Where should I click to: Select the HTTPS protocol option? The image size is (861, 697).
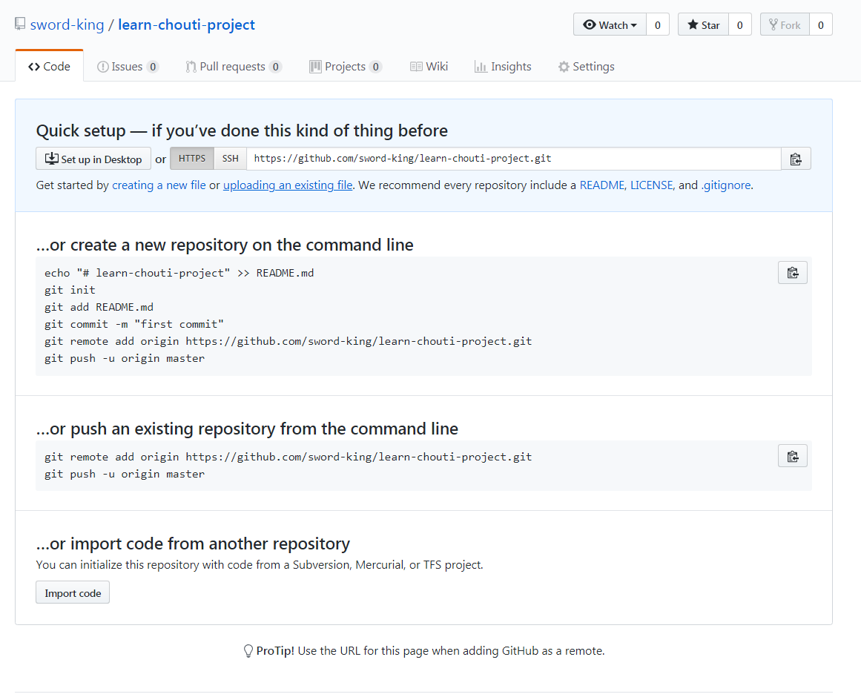pyautogui.click(x=192, y=159)
